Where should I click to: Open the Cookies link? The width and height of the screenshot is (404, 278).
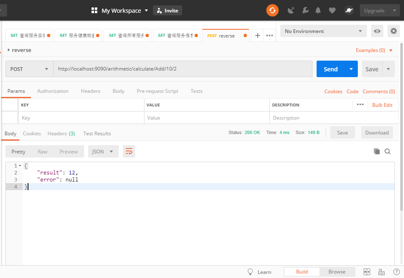[x=333, y=92]
